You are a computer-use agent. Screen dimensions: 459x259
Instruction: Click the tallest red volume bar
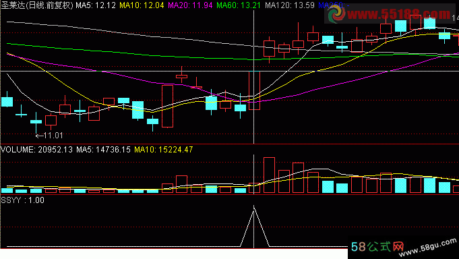[270, 175]
